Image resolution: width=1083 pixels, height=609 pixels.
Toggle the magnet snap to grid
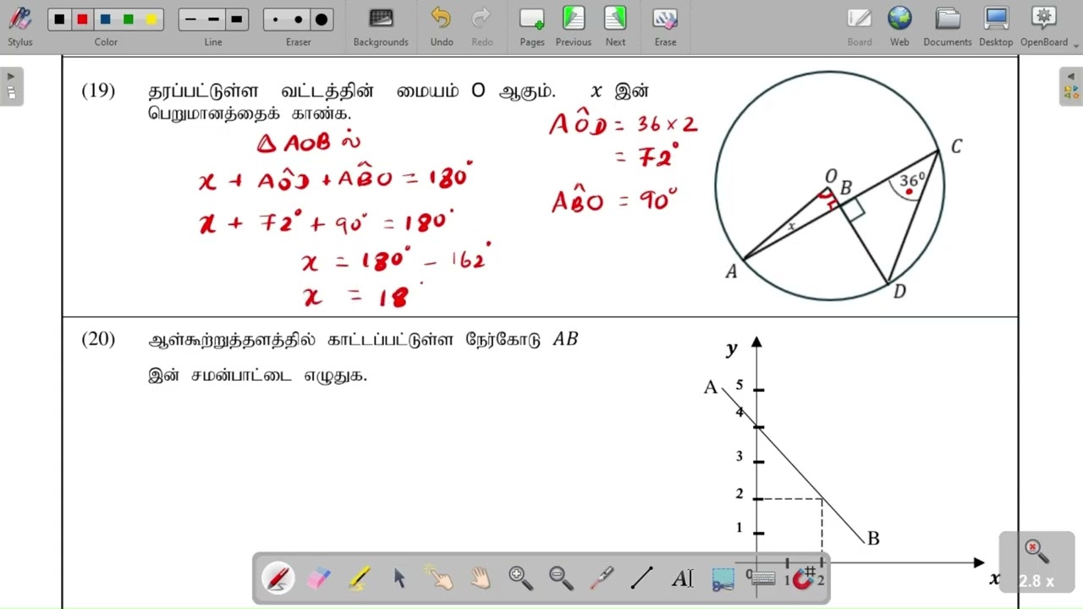tap(804, 579)
